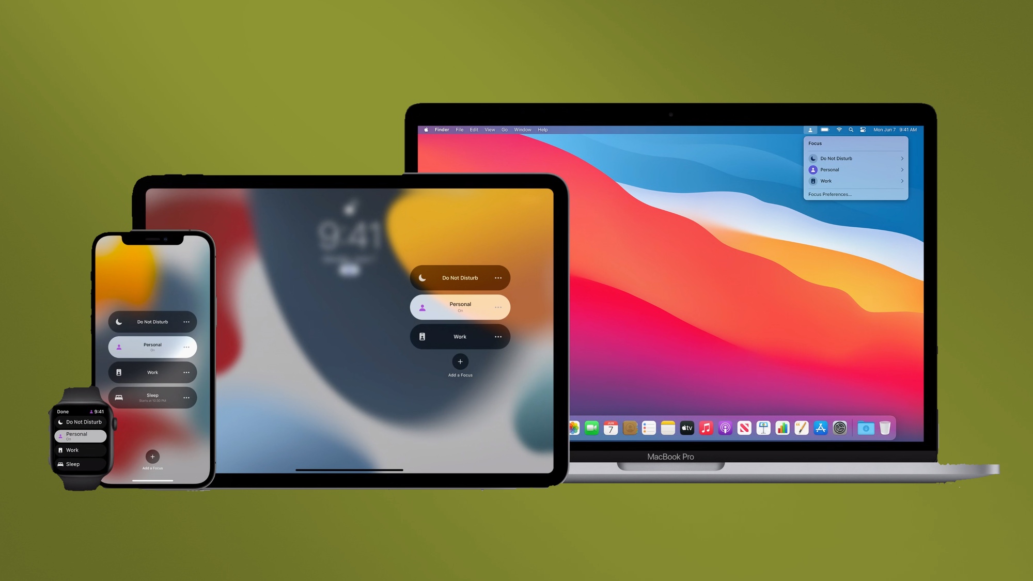The width and height of the screenshot is (1033, 581).
Task: Select Focus Preferences menu item
Action: click(x=831, y=194)
